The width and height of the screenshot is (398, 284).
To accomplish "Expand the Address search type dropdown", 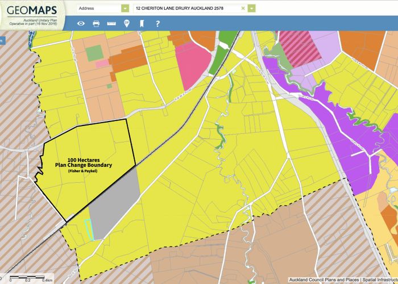I will click(125, 9).
